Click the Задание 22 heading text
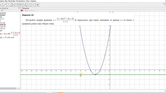The height and width of the screenshot is (93, 166). click(x=28, y=15)
